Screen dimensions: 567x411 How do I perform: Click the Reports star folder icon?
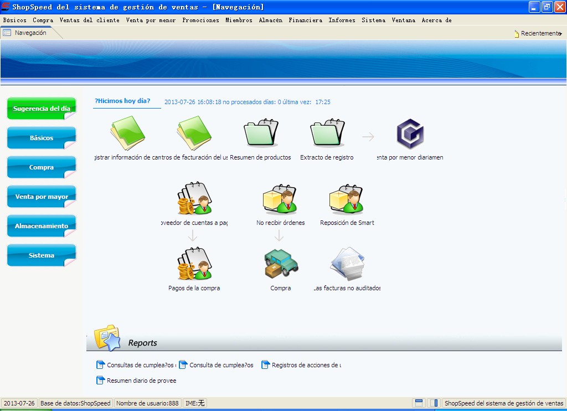click(x=107, y=337)
